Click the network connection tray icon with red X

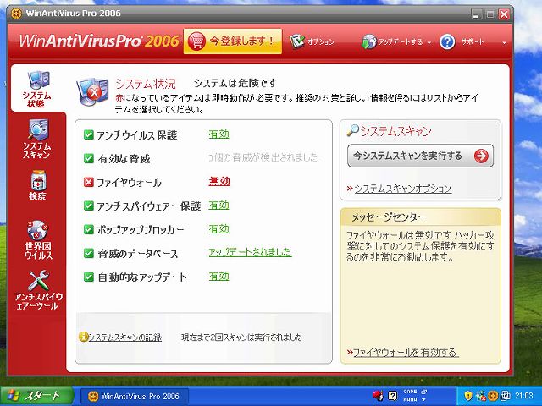[481, 395]
